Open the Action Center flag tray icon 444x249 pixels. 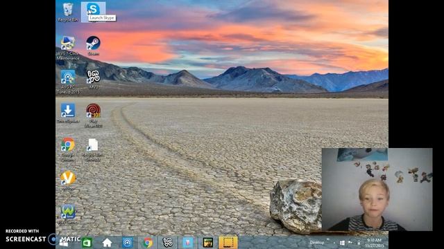[x=350, y=243]
